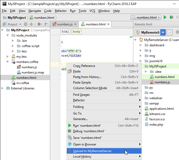This screenshot has height=160, width=179.
Task: Click MyJSProject in navigation bar
Action: click(x=14, y=18)
